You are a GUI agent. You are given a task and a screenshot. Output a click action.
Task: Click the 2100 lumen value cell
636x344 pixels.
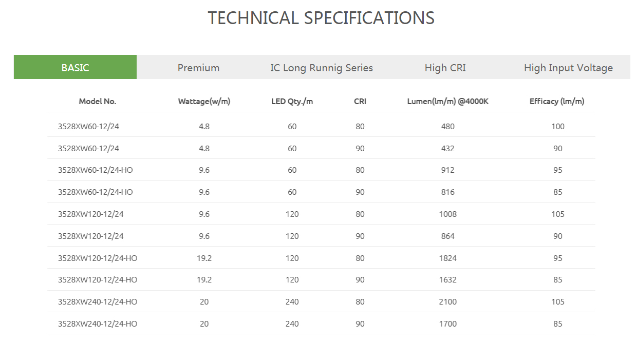447,302
